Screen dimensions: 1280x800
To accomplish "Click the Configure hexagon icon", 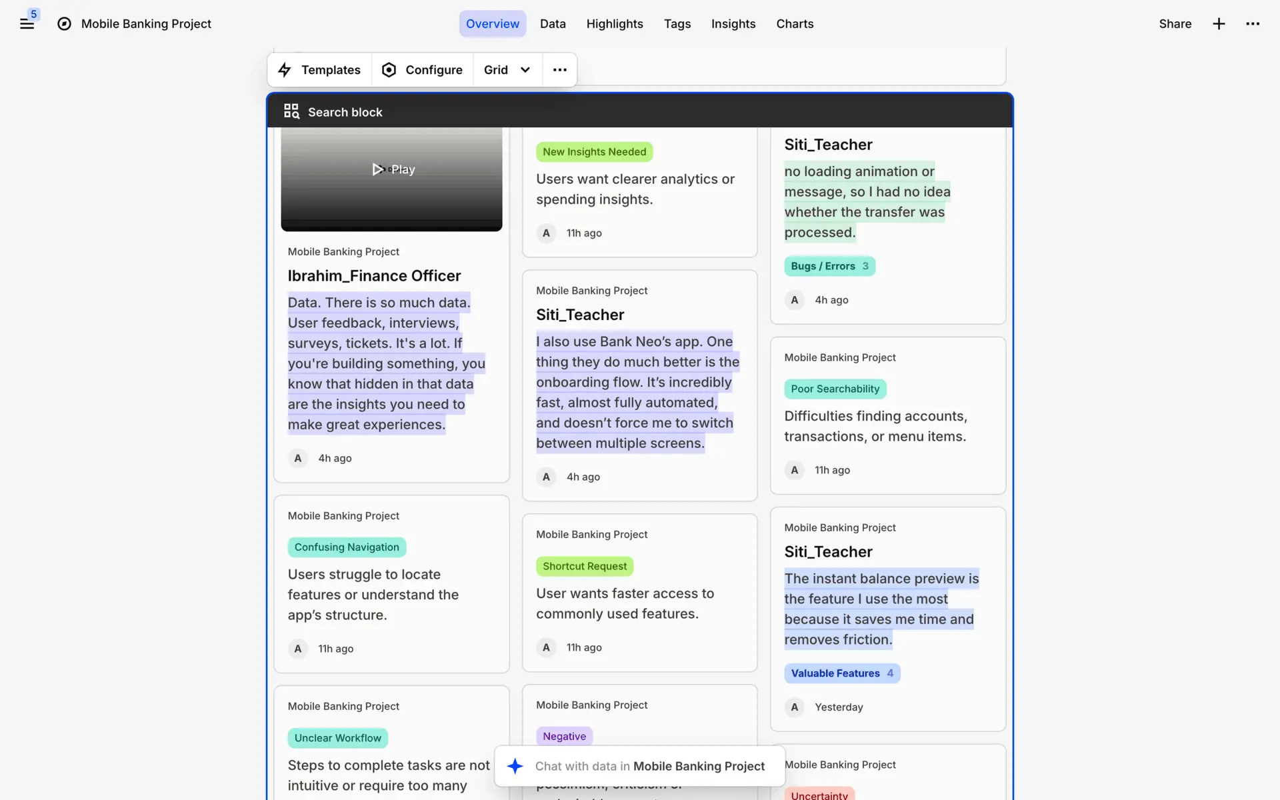I will pyautogui.click(x=389, y=70).
